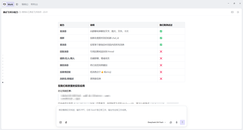Image resolution: width=243 pixels, height=130 pixels.
Task: Click the description 把已发的消息撤回
Action: pyautogui.click(x=99, y=65)
